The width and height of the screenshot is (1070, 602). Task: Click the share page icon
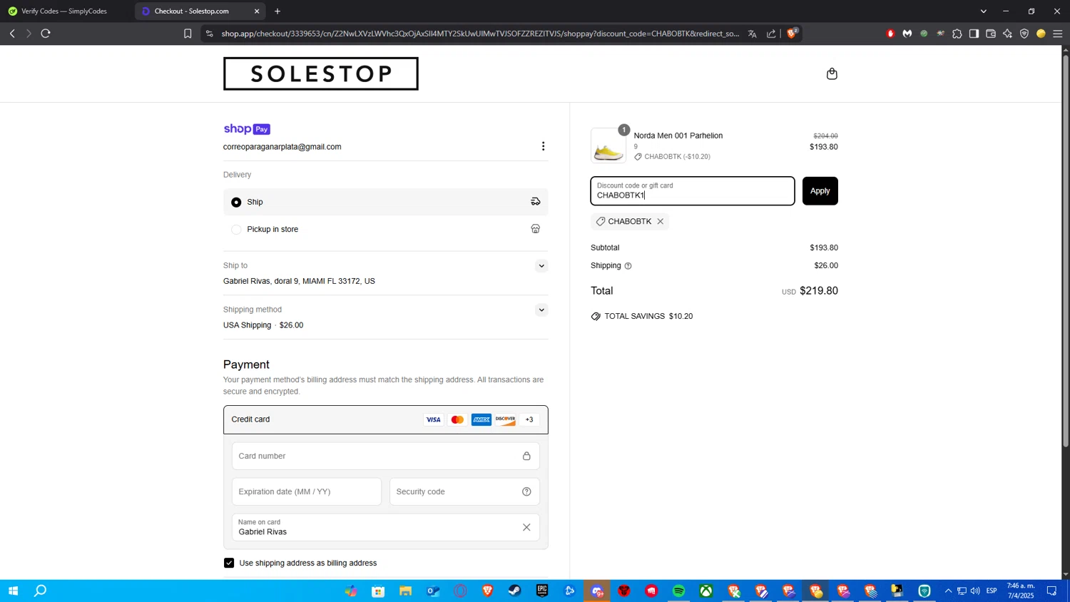(x=771, y=34)
